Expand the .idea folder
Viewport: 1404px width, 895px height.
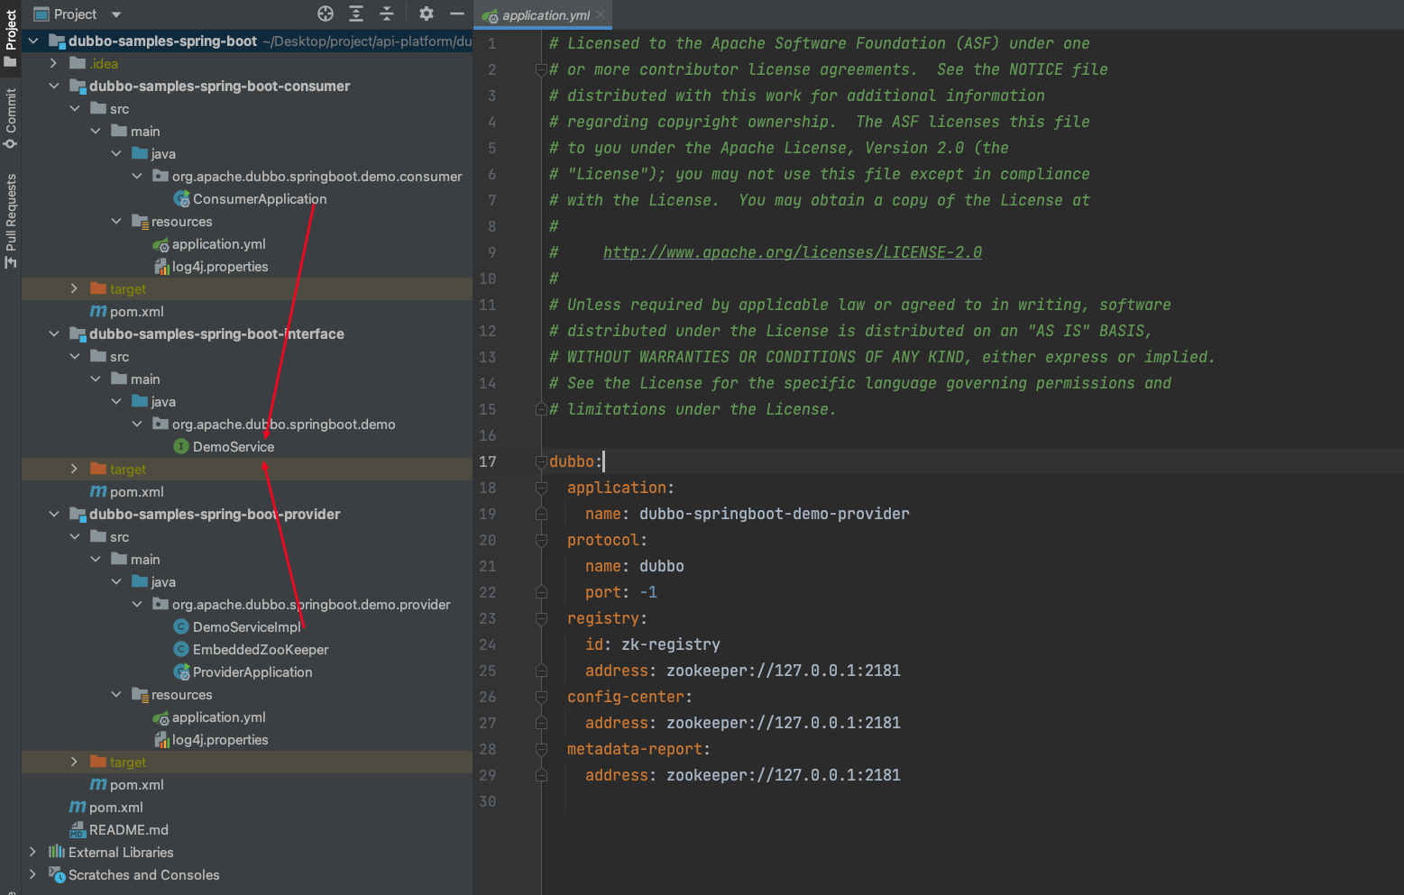click(54, 63)
